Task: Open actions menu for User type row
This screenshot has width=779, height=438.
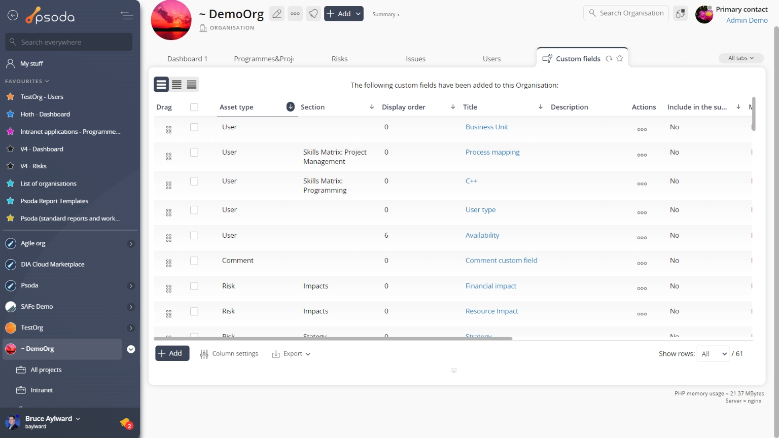Action: tap(642, 212)
